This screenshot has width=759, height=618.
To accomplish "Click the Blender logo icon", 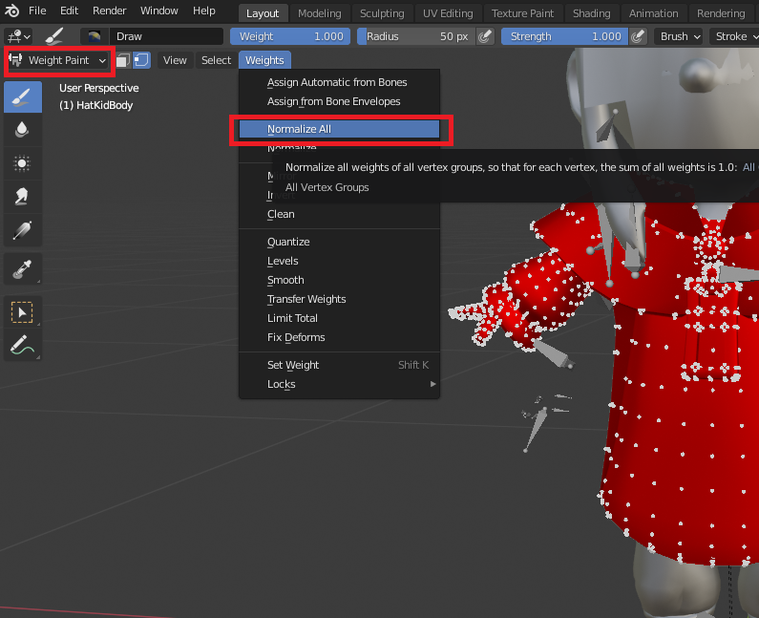I will 11,11.
